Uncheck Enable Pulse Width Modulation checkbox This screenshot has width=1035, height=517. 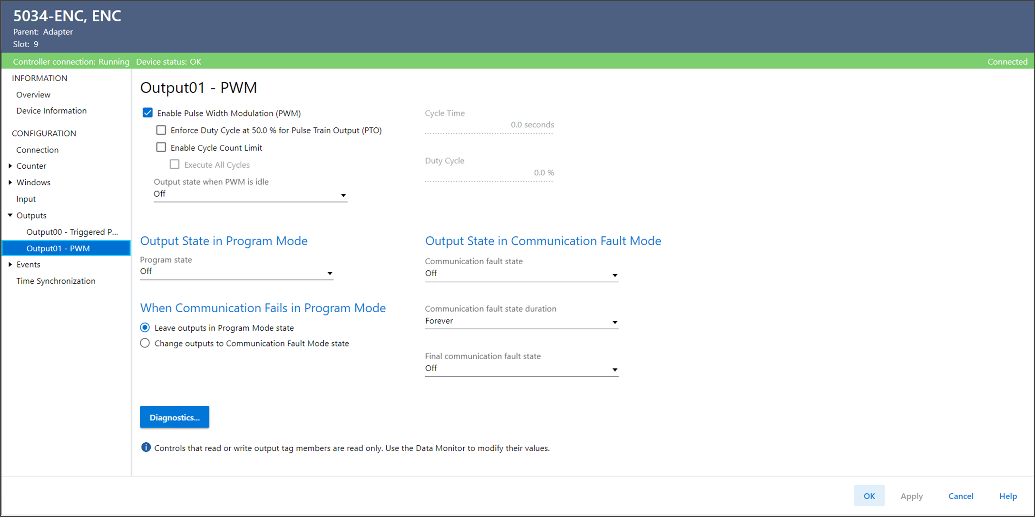(x=147, y=113)
